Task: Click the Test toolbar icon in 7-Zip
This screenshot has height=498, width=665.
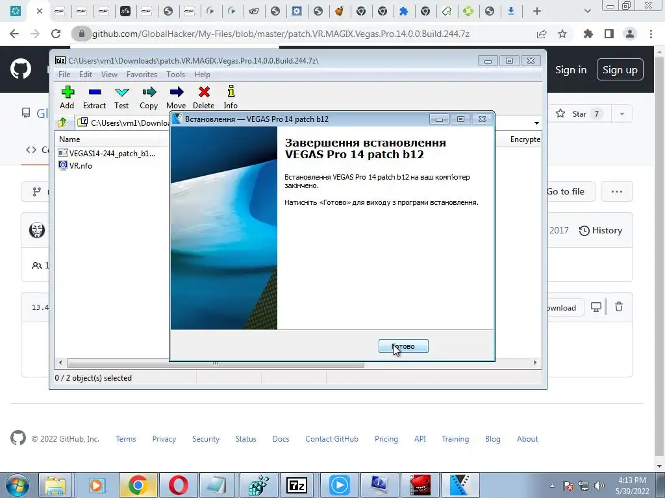Action: click(121, 98)
